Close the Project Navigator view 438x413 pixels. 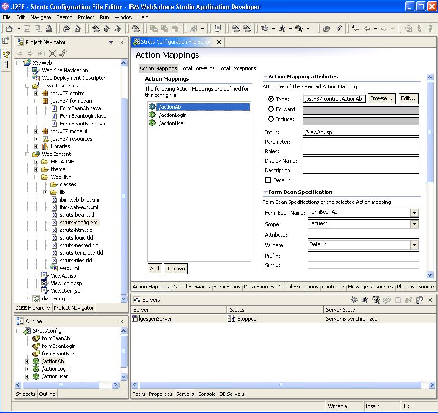point(122,42)
